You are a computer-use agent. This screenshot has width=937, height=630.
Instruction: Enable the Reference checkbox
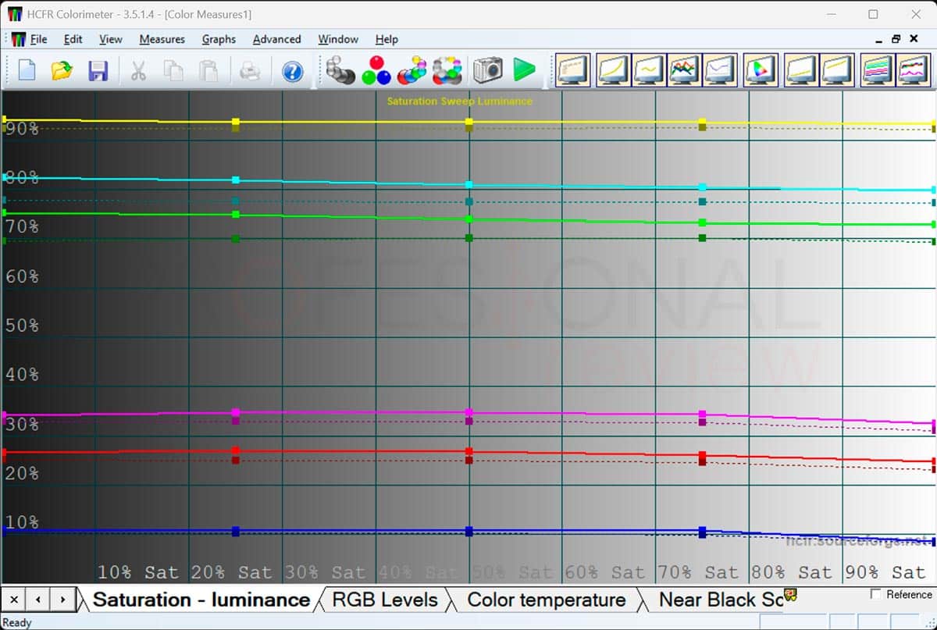click(875, 594)
